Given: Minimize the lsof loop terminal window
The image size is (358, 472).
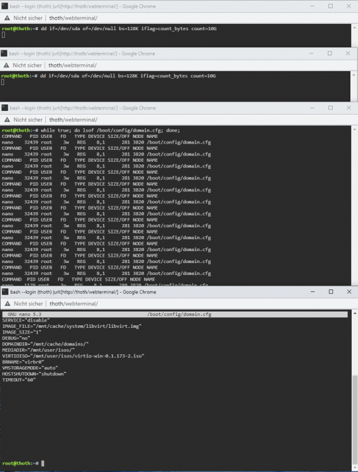Looking at the screenshot, I should [312, 108].
